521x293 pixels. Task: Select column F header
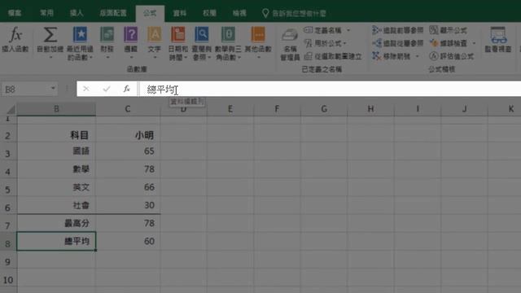coord(277,109)
